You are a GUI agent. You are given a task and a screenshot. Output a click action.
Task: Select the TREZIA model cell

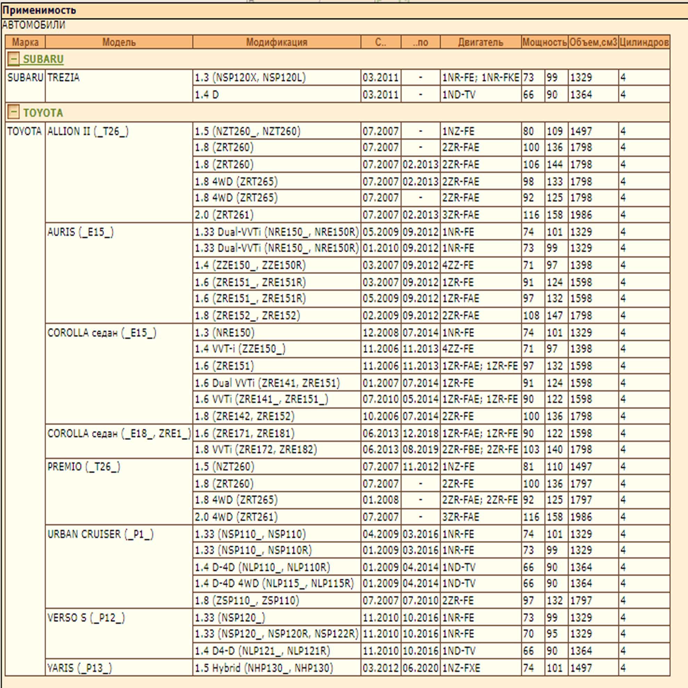tap(63, 77)
